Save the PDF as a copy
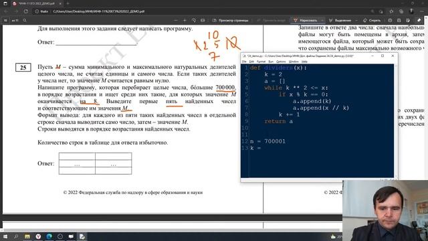Viewport: 428px width, 241px height. [x=408, y=20]
